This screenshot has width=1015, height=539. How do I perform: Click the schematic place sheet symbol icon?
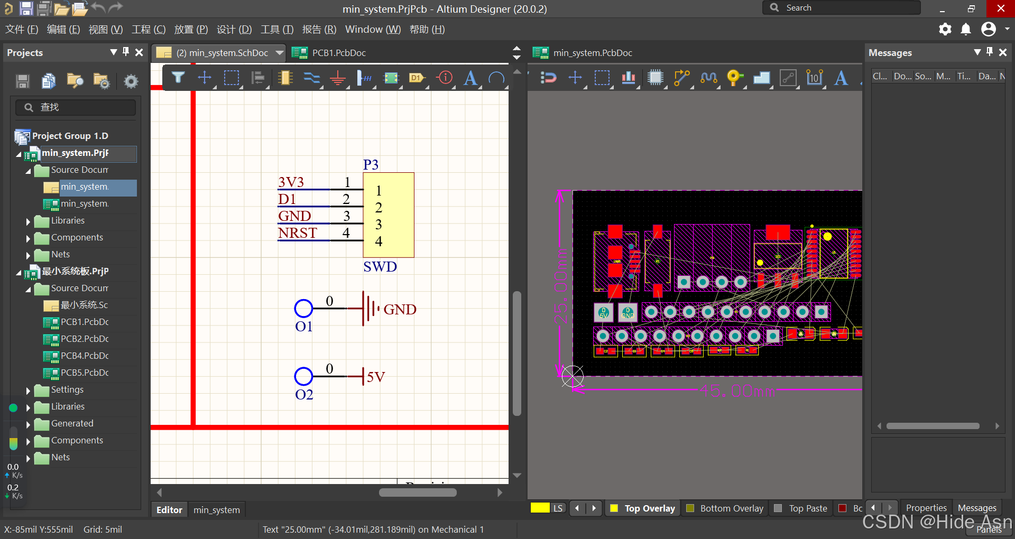tap(391, 78)
